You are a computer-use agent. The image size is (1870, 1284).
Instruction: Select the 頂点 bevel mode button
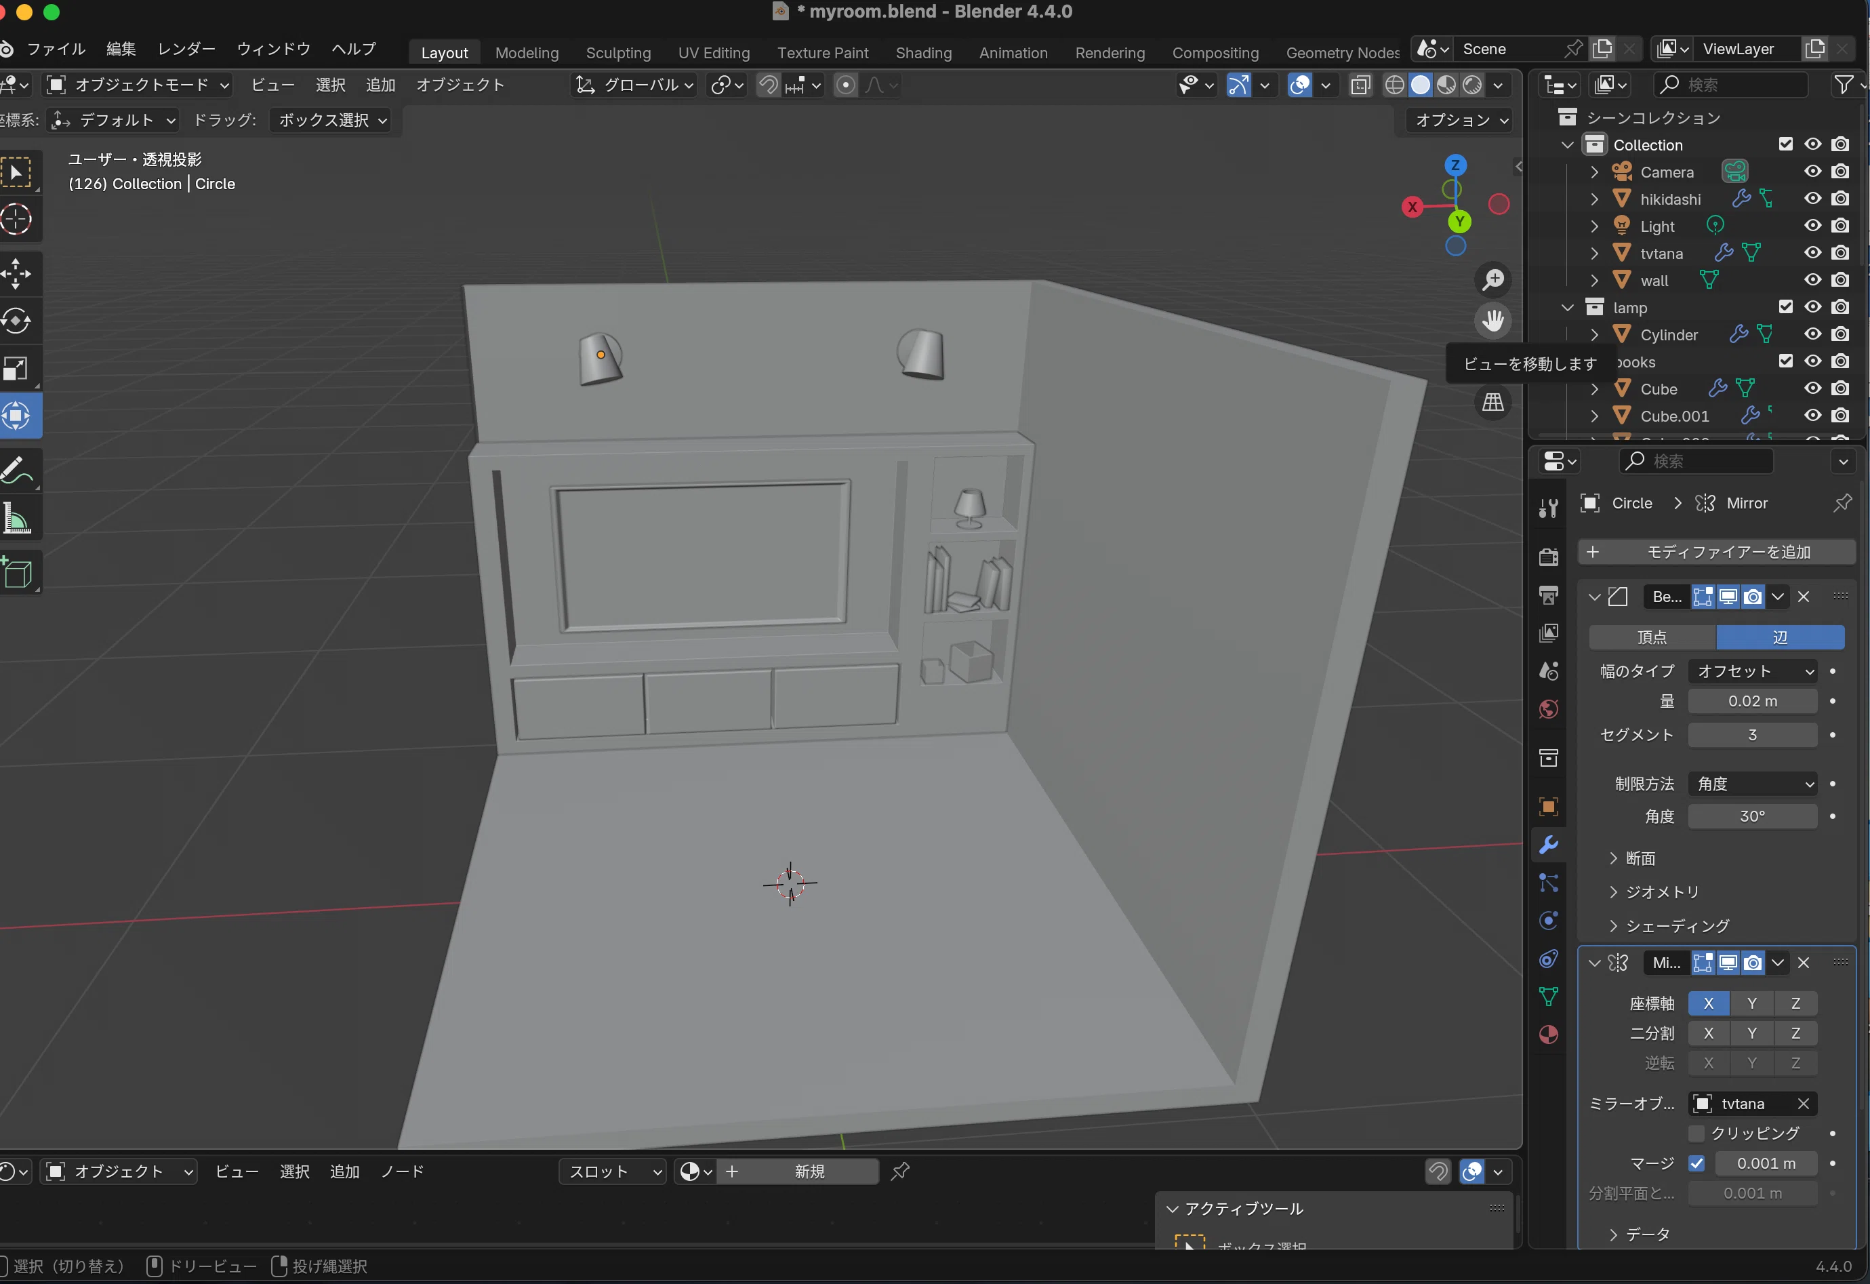coord(1652,637)
